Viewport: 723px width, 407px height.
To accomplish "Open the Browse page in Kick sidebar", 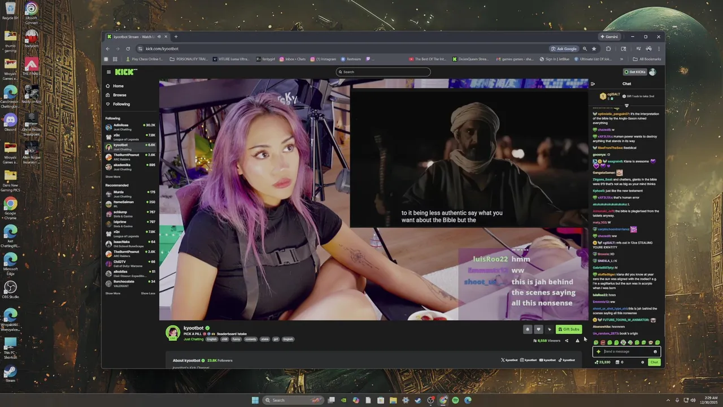I will [x=116, y=95].
